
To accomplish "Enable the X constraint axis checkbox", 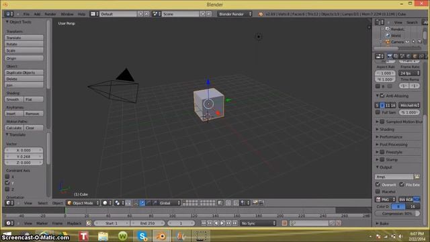I will pyautogui.click(x=7, y=177).
